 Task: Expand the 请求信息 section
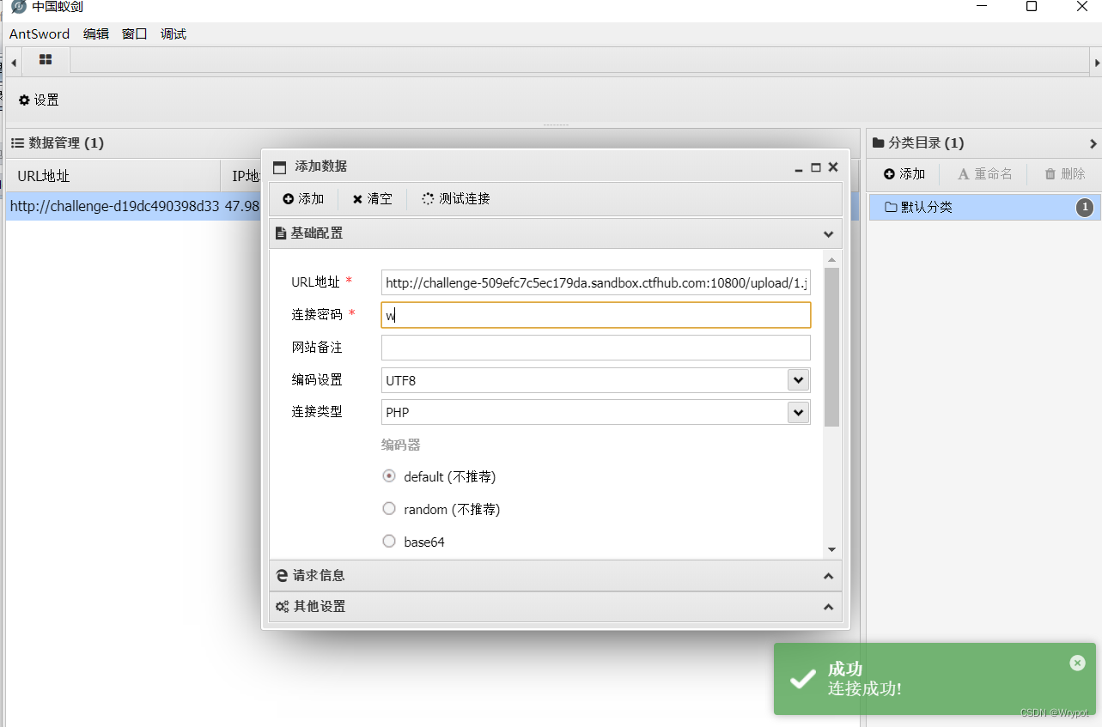556,576
